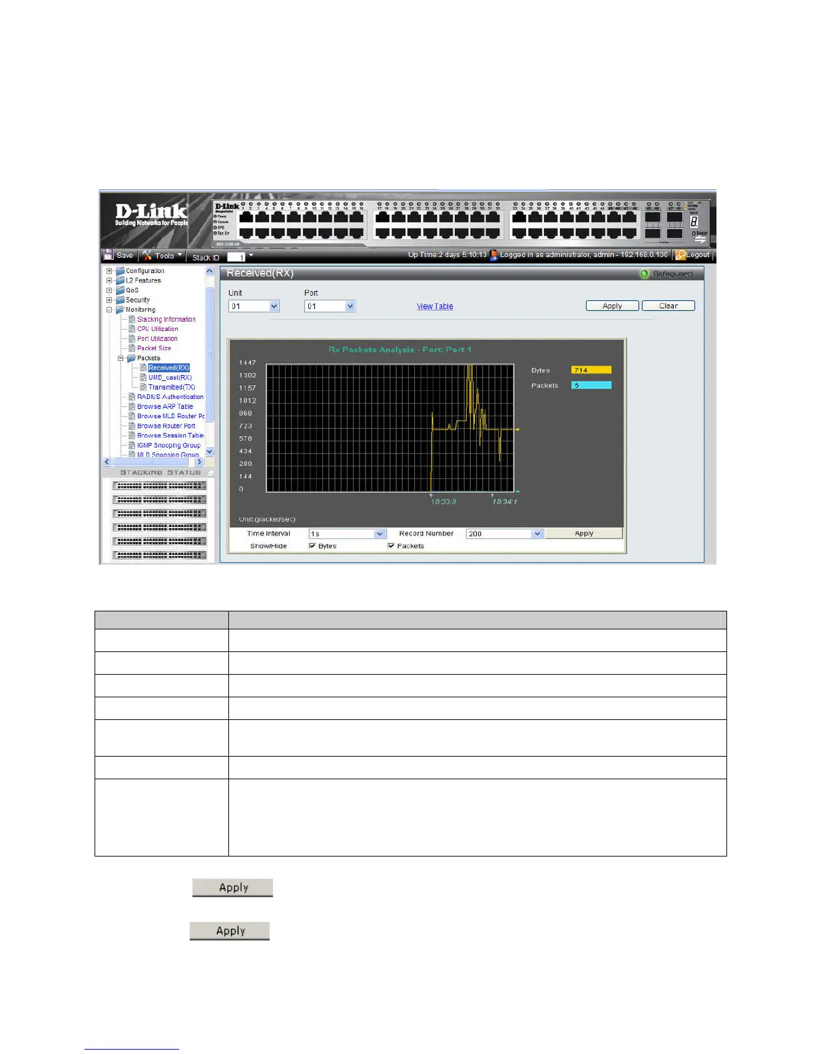Click Apply beside the Clear button
Image resolution: width=815 pixels, height=1055 pixels.
point(612,306)
